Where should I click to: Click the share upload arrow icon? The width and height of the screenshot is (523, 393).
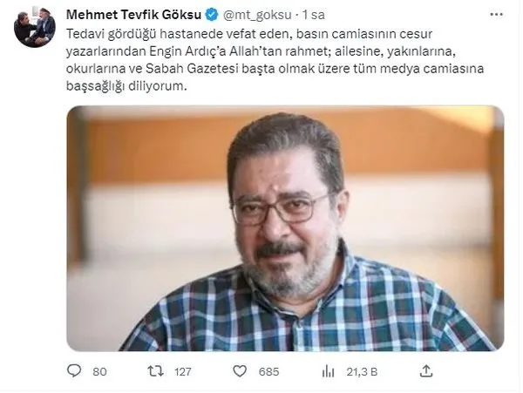click(x=426, y=370)
